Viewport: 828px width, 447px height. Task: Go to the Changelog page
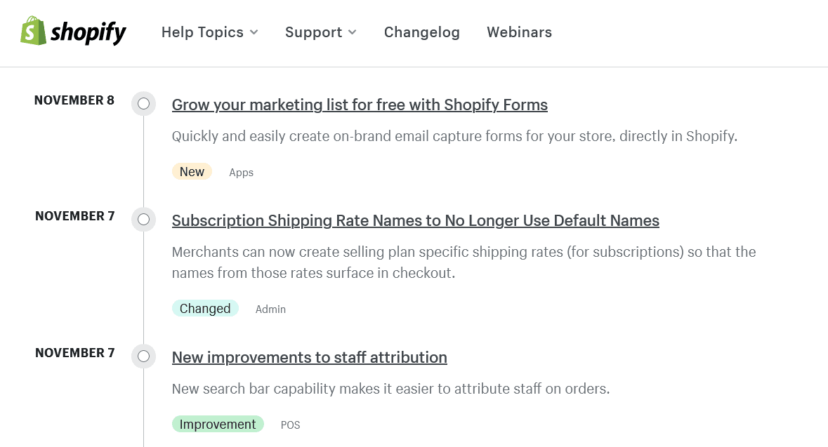point(421,32)
